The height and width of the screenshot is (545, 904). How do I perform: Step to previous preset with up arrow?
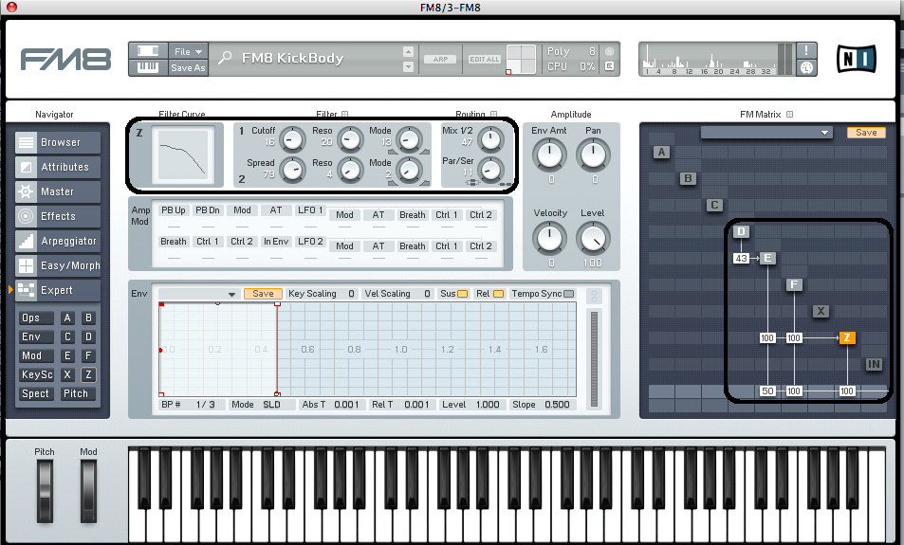coord(408,51)
